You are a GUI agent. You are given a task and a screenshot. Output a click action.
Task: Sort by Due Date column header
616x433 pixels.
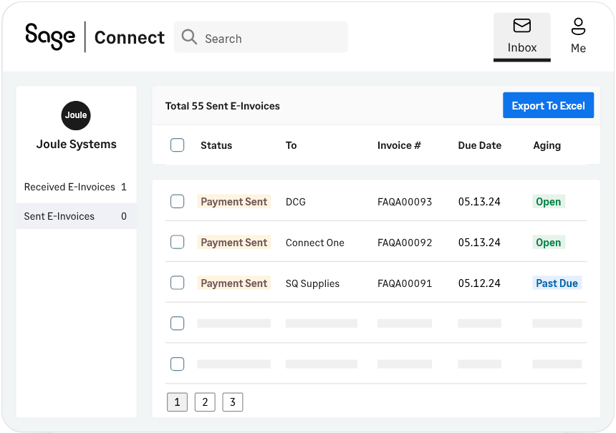pos(480,145)
